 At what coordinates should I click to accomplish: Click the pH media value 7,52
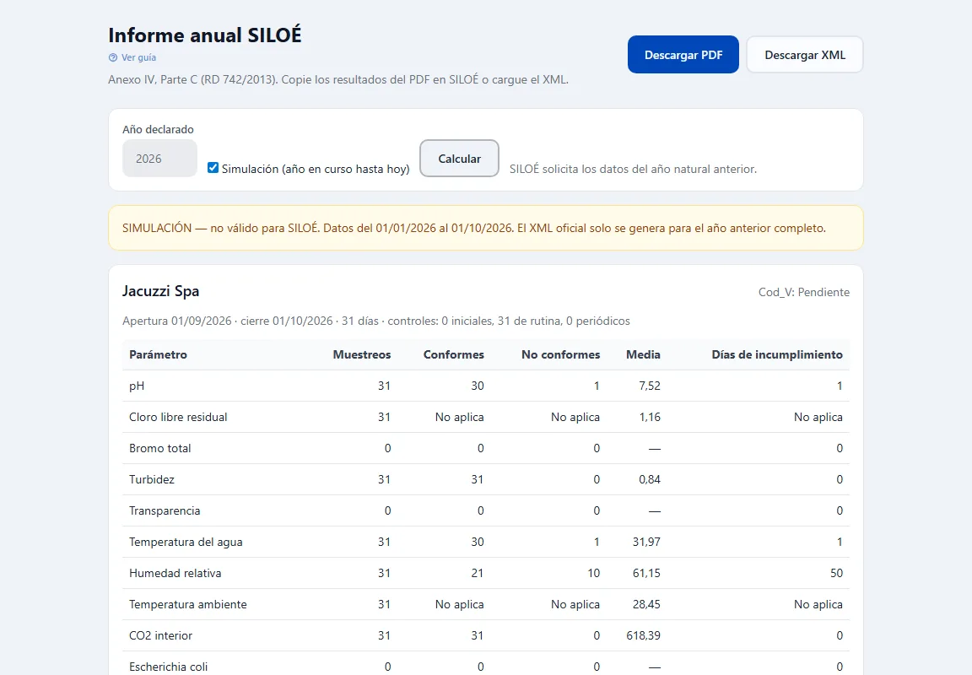tap(650, 386)
